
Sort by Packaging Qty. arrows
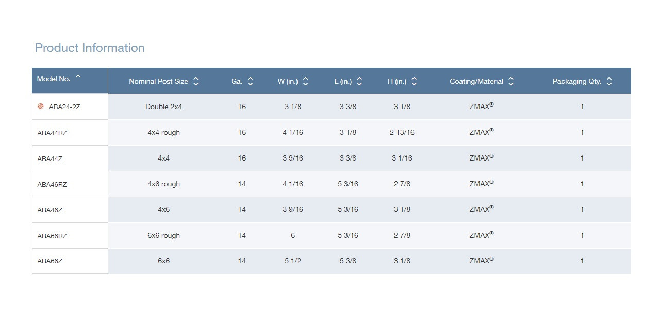pyautogui.click(x=609, y=81)
